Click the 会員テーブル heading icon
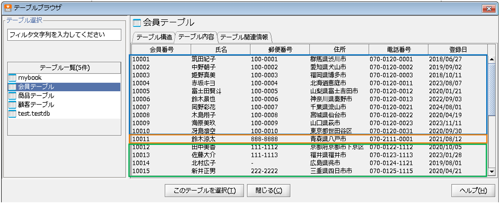The width and height of the screenshot is (499, 203). click(137, 23)
